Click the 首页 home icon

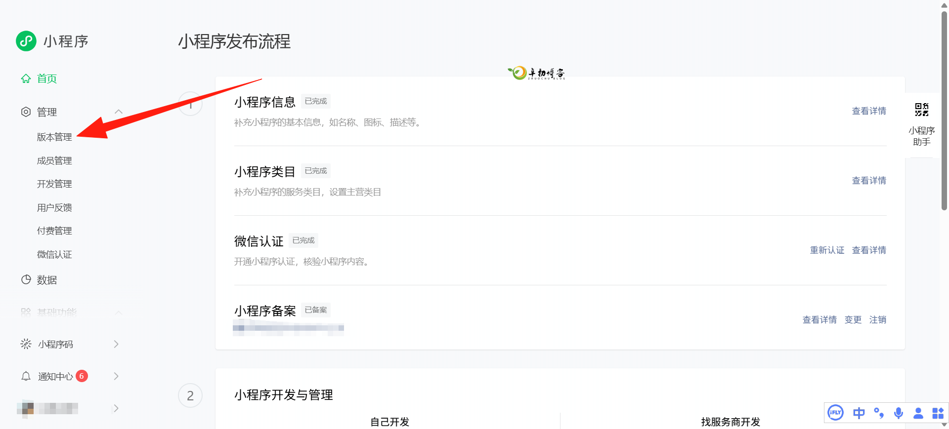click(26, 78)
